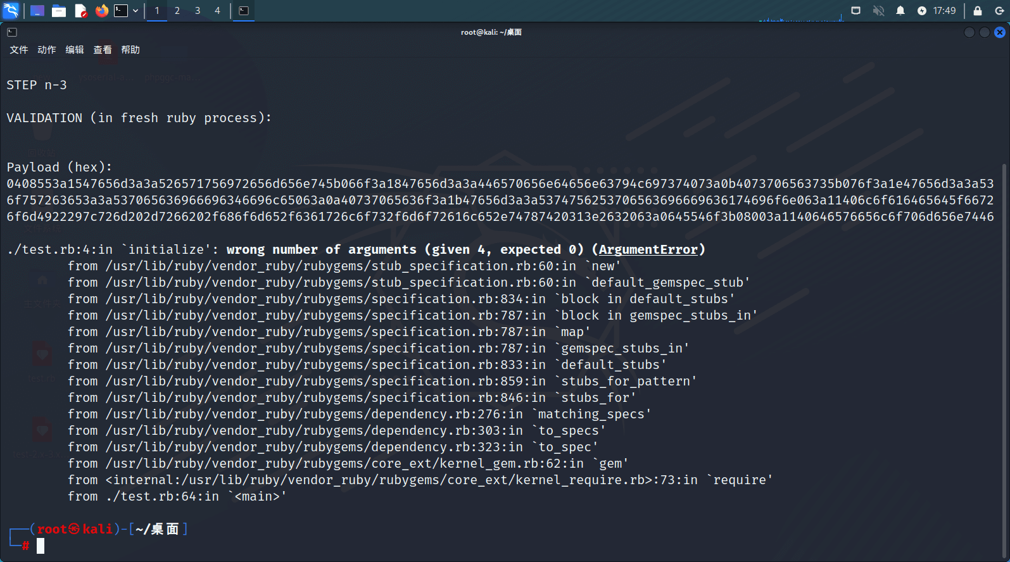Open the power manager icon
The image size is (1010, 562).
(922, 11)
